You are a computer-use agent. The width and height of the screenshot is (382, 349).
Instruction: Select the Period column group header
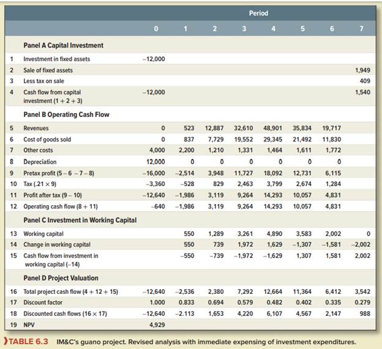tap(258, 13)
